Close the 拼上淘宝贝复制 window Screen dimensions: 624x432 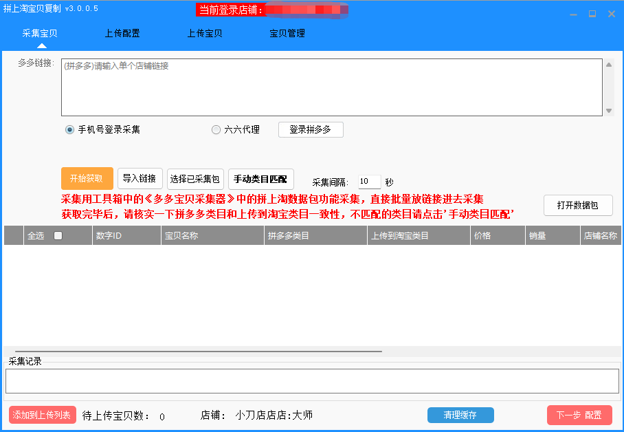612,14
